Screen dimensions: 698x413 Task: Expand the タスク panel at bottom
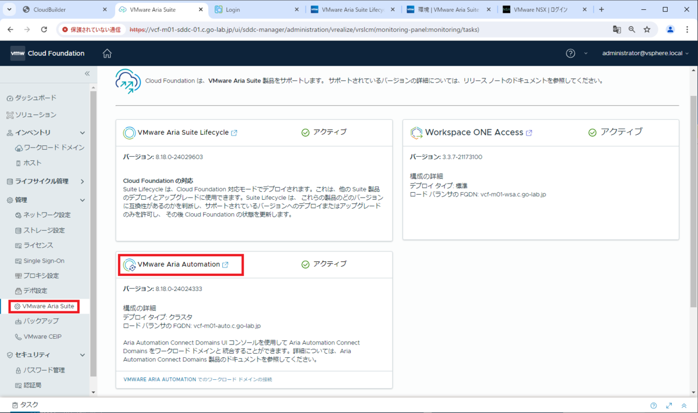(25, 405)
